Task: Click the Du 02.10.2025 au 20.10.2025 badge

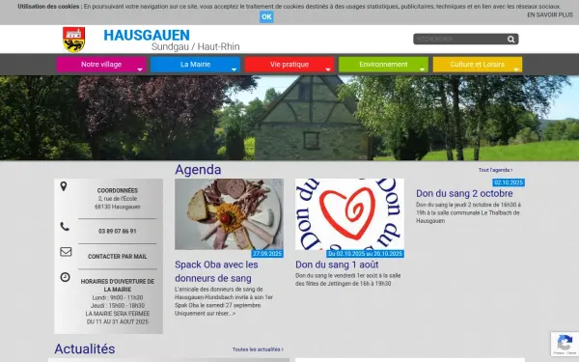Action: [365, 254]
